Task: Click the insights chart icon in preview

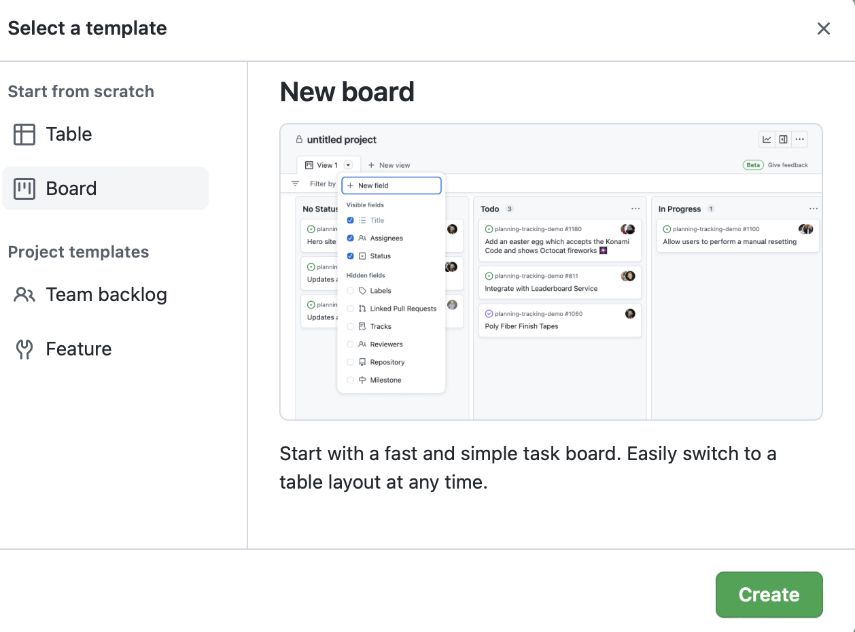Action: (767, 139)
